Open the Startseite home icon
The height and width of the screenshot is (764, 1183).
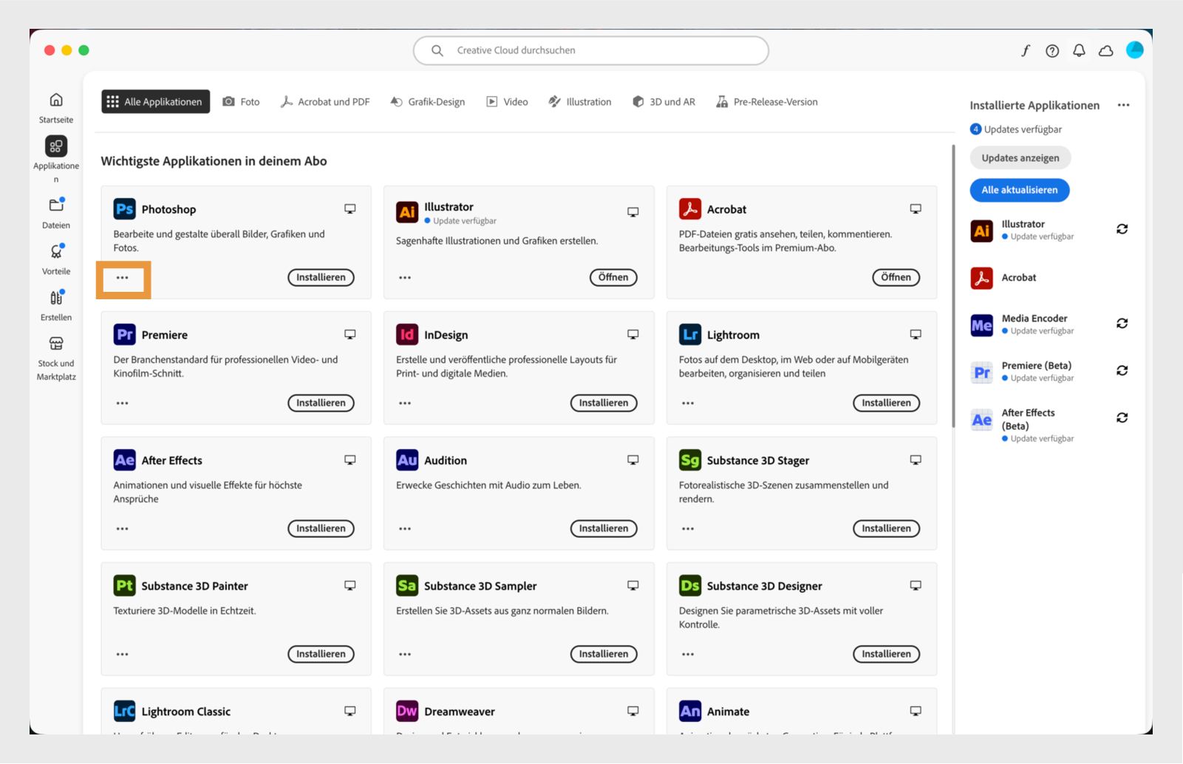56,100
